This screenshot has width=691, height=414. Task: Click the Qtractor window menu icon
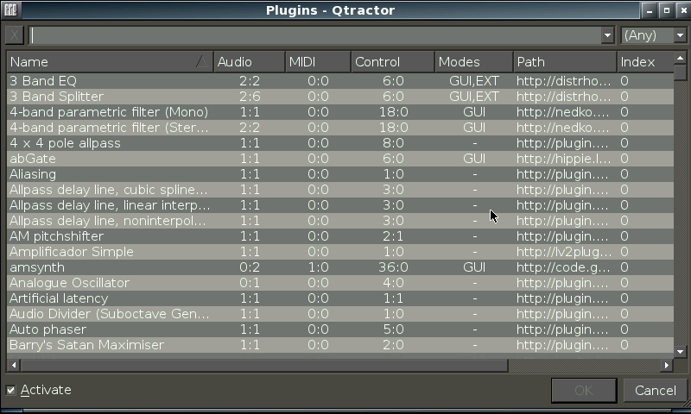pos(10,9)
